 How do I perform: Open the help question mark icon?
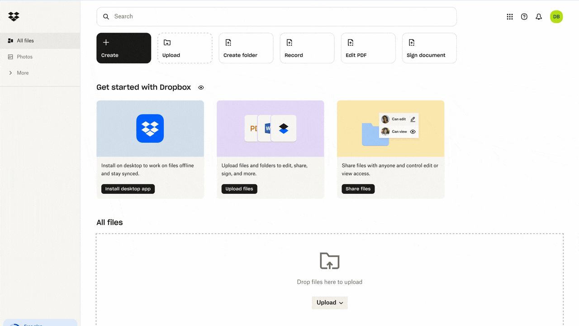click(x=524, y=17)
